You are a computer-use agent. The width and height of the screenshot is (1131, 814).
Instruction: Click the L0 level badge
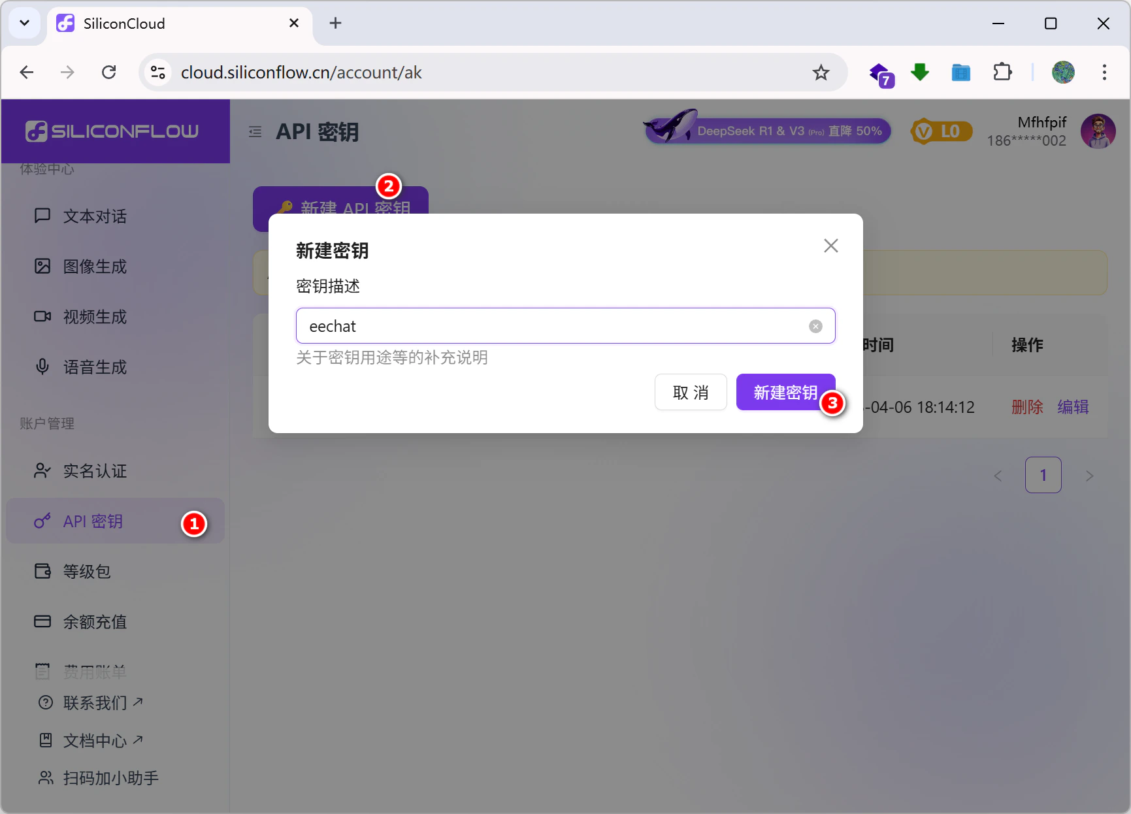click(941, 131)
